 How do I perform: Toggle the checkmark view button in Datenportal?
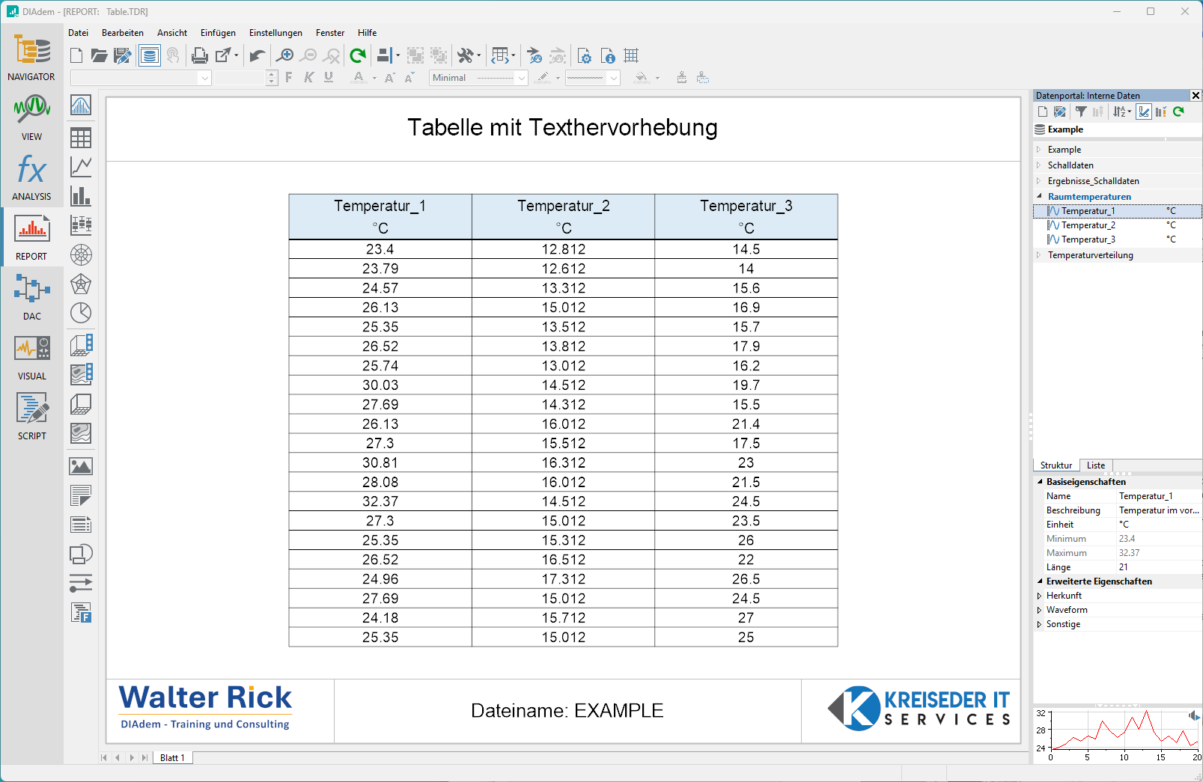[x=1144, y=112]
